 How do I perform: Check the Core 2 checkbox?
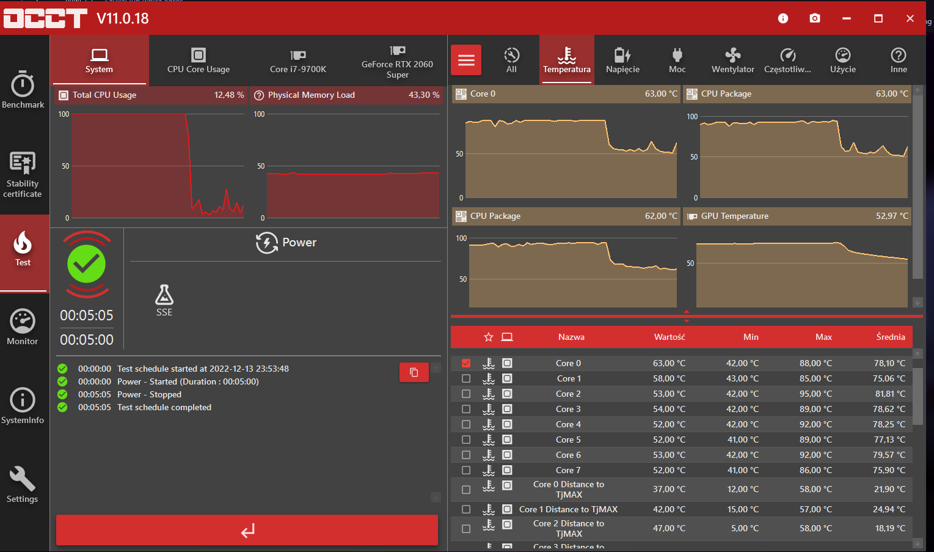pos(466,394)
